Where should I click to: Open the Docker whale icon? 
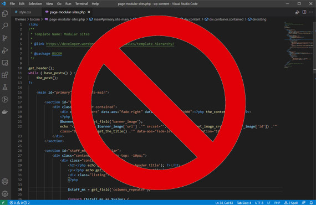(x=5, y=112)
